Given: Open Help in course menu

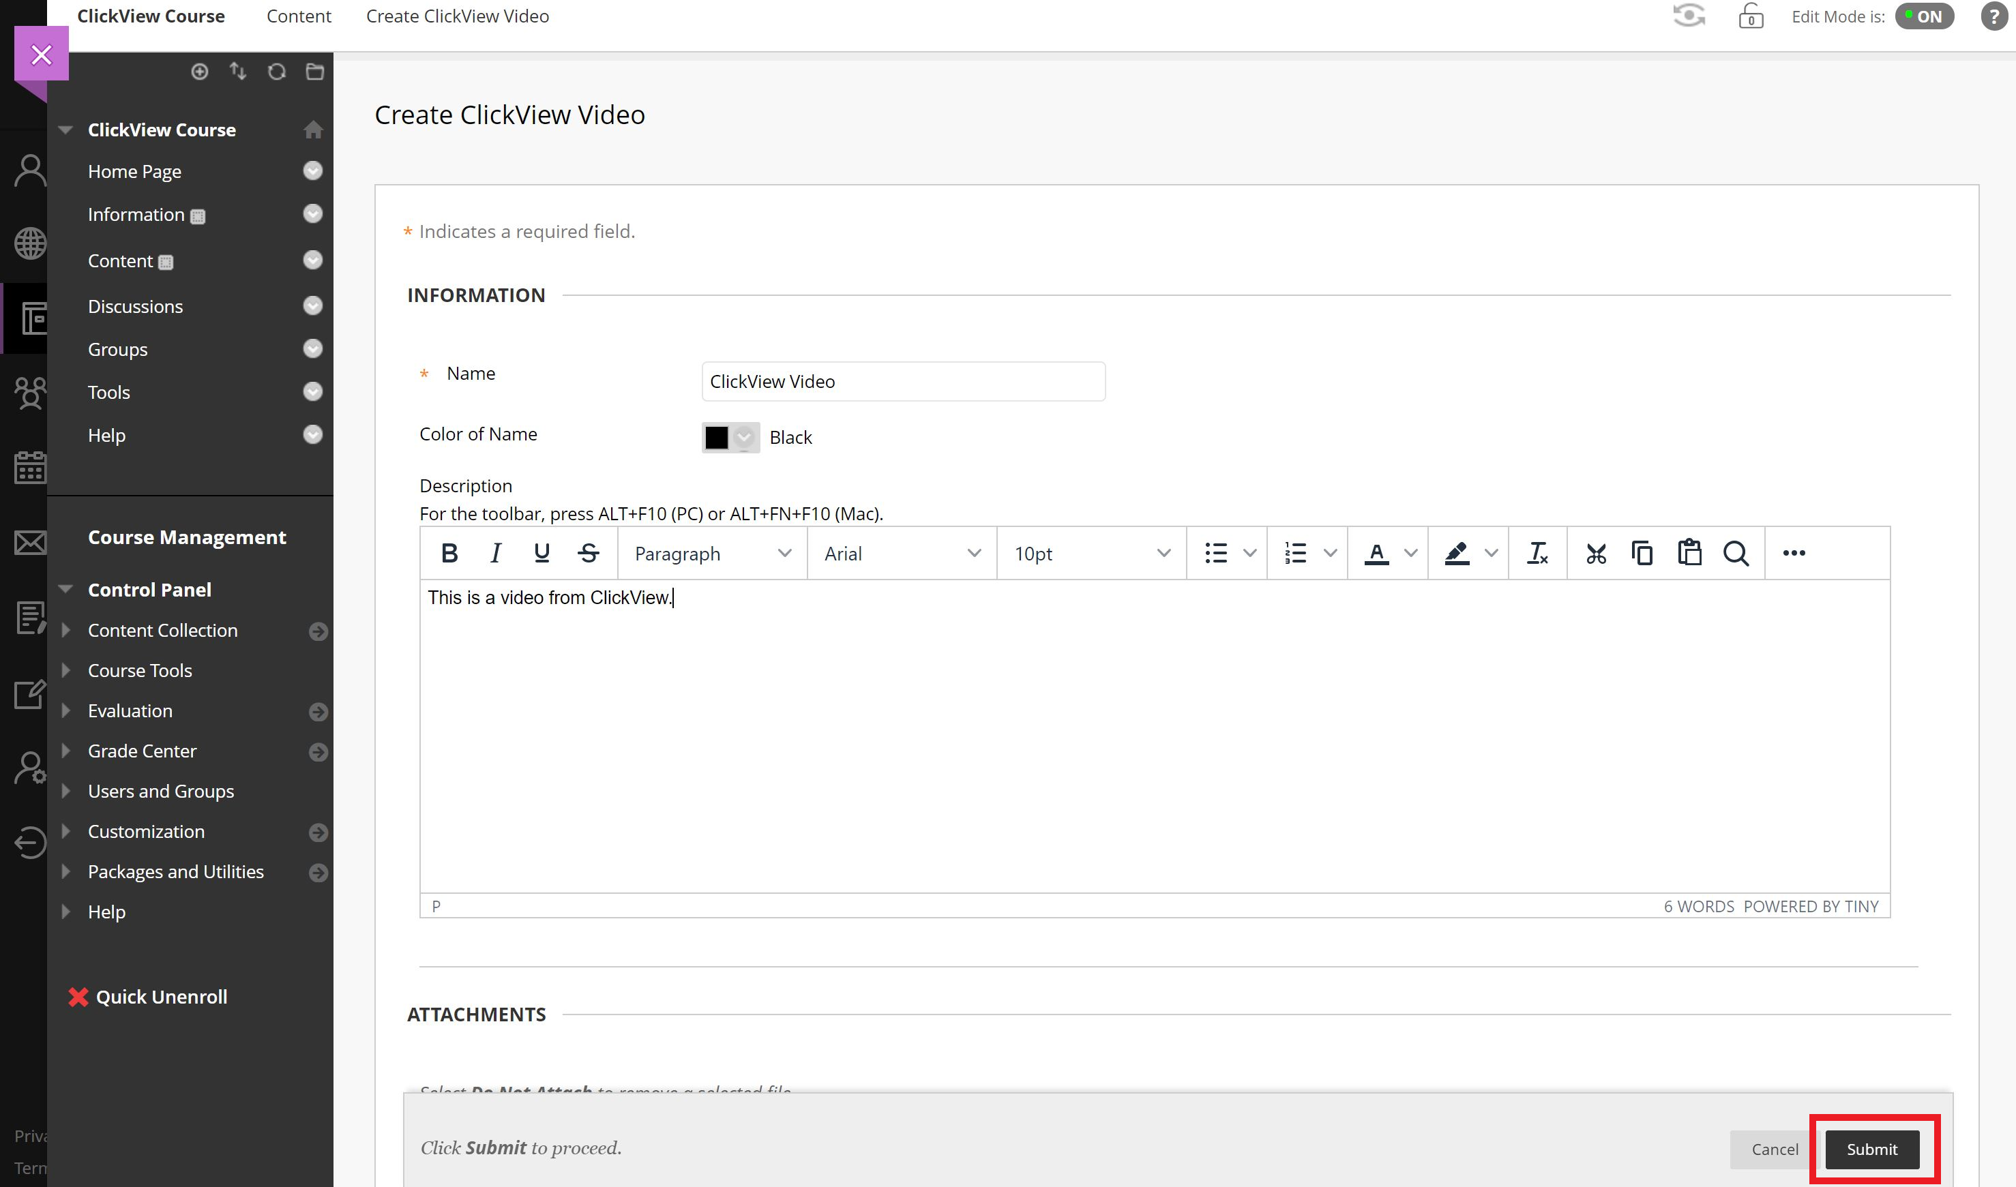Looking at the screenshot, I should point(106,435).
